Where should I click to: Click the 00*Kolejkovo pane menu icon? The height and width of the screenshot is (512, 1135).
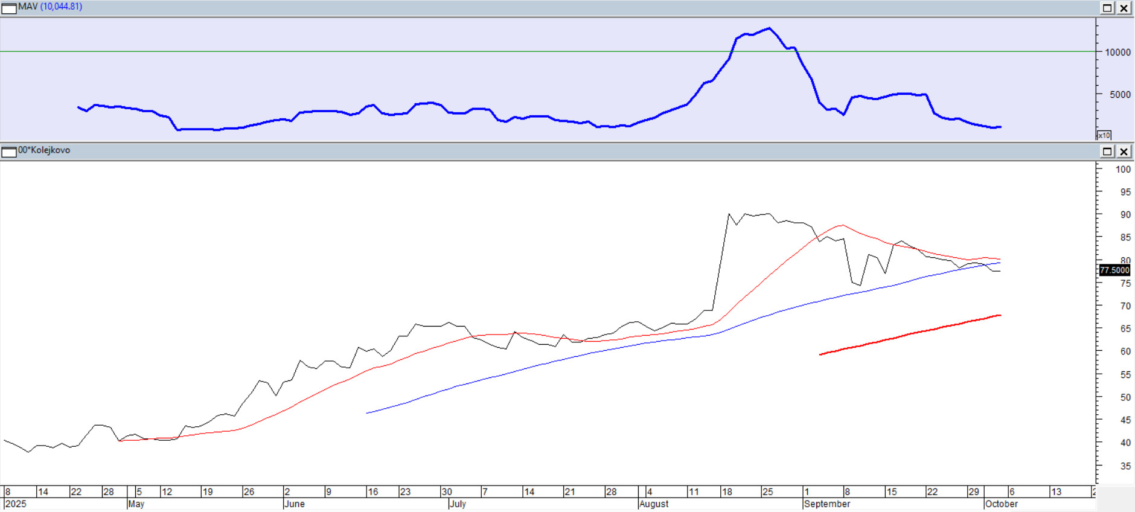click(x=8, y=151)
